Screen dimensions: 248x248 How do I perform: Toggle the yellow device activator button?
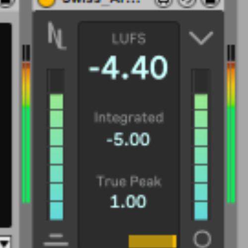pos(46,2)
